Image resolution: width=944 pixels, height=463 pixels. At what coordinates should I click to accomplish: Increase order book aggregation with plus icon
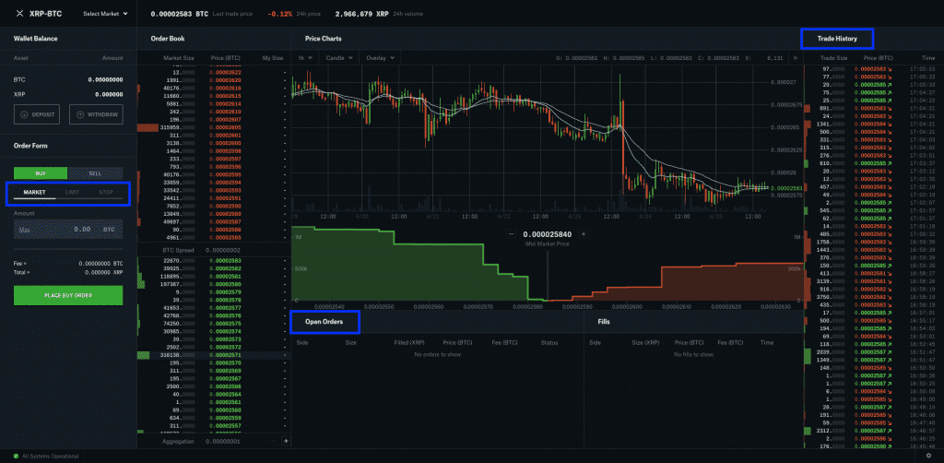286,441
